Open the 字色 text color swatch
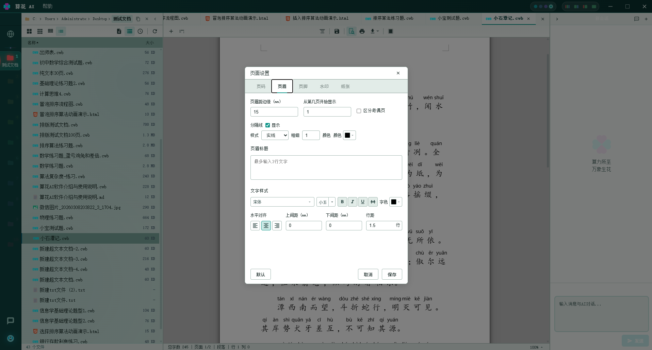This screenshot has width=652, height=350. pos(396,202)
